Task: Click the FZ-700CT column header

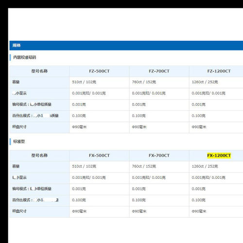Action: (x=159, y=71)
